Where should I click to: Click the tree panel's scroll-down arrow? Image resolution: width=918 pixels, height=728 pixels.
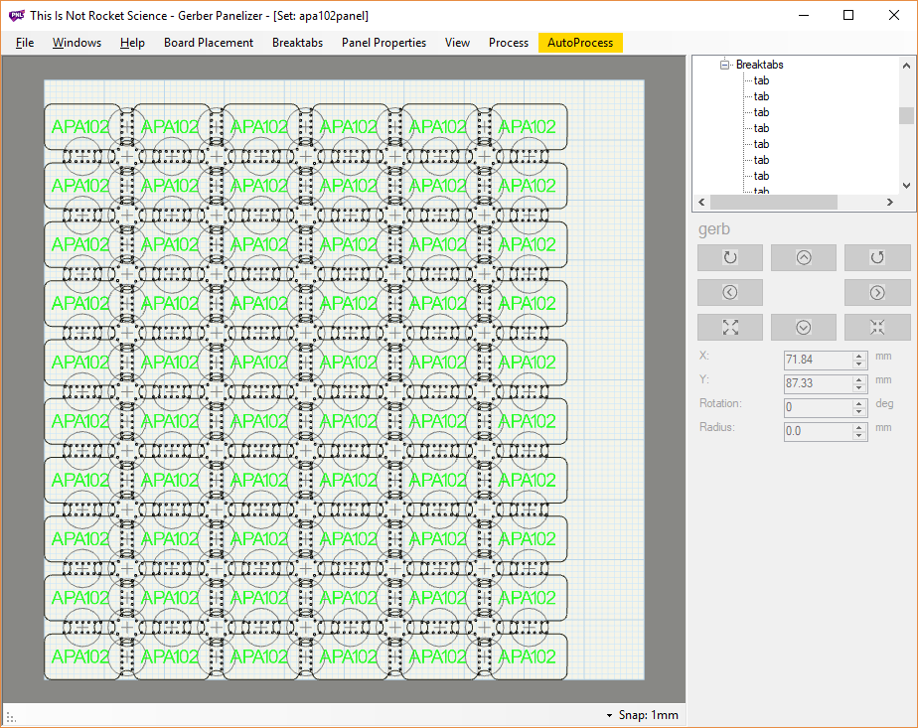pyautogui.click(x=906, y=186)
